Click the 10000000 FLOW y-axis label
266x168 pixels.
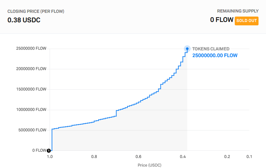(x=31, y=110)
